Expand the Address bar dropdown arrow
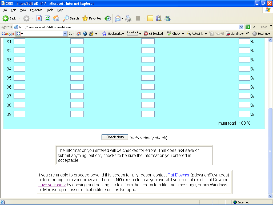Viewport: 273px width, 205px height. (241, 27)
